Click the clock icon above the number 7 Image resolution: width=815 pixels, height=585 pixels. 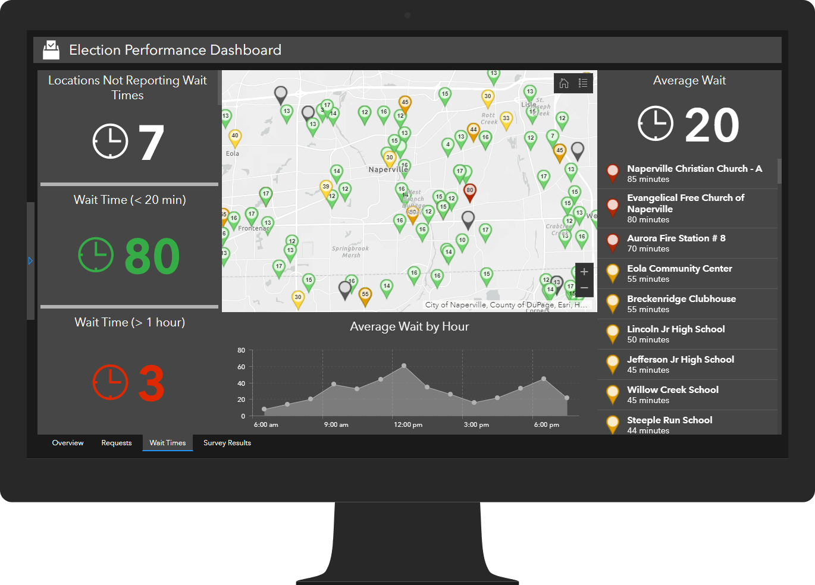click(110, 141)
